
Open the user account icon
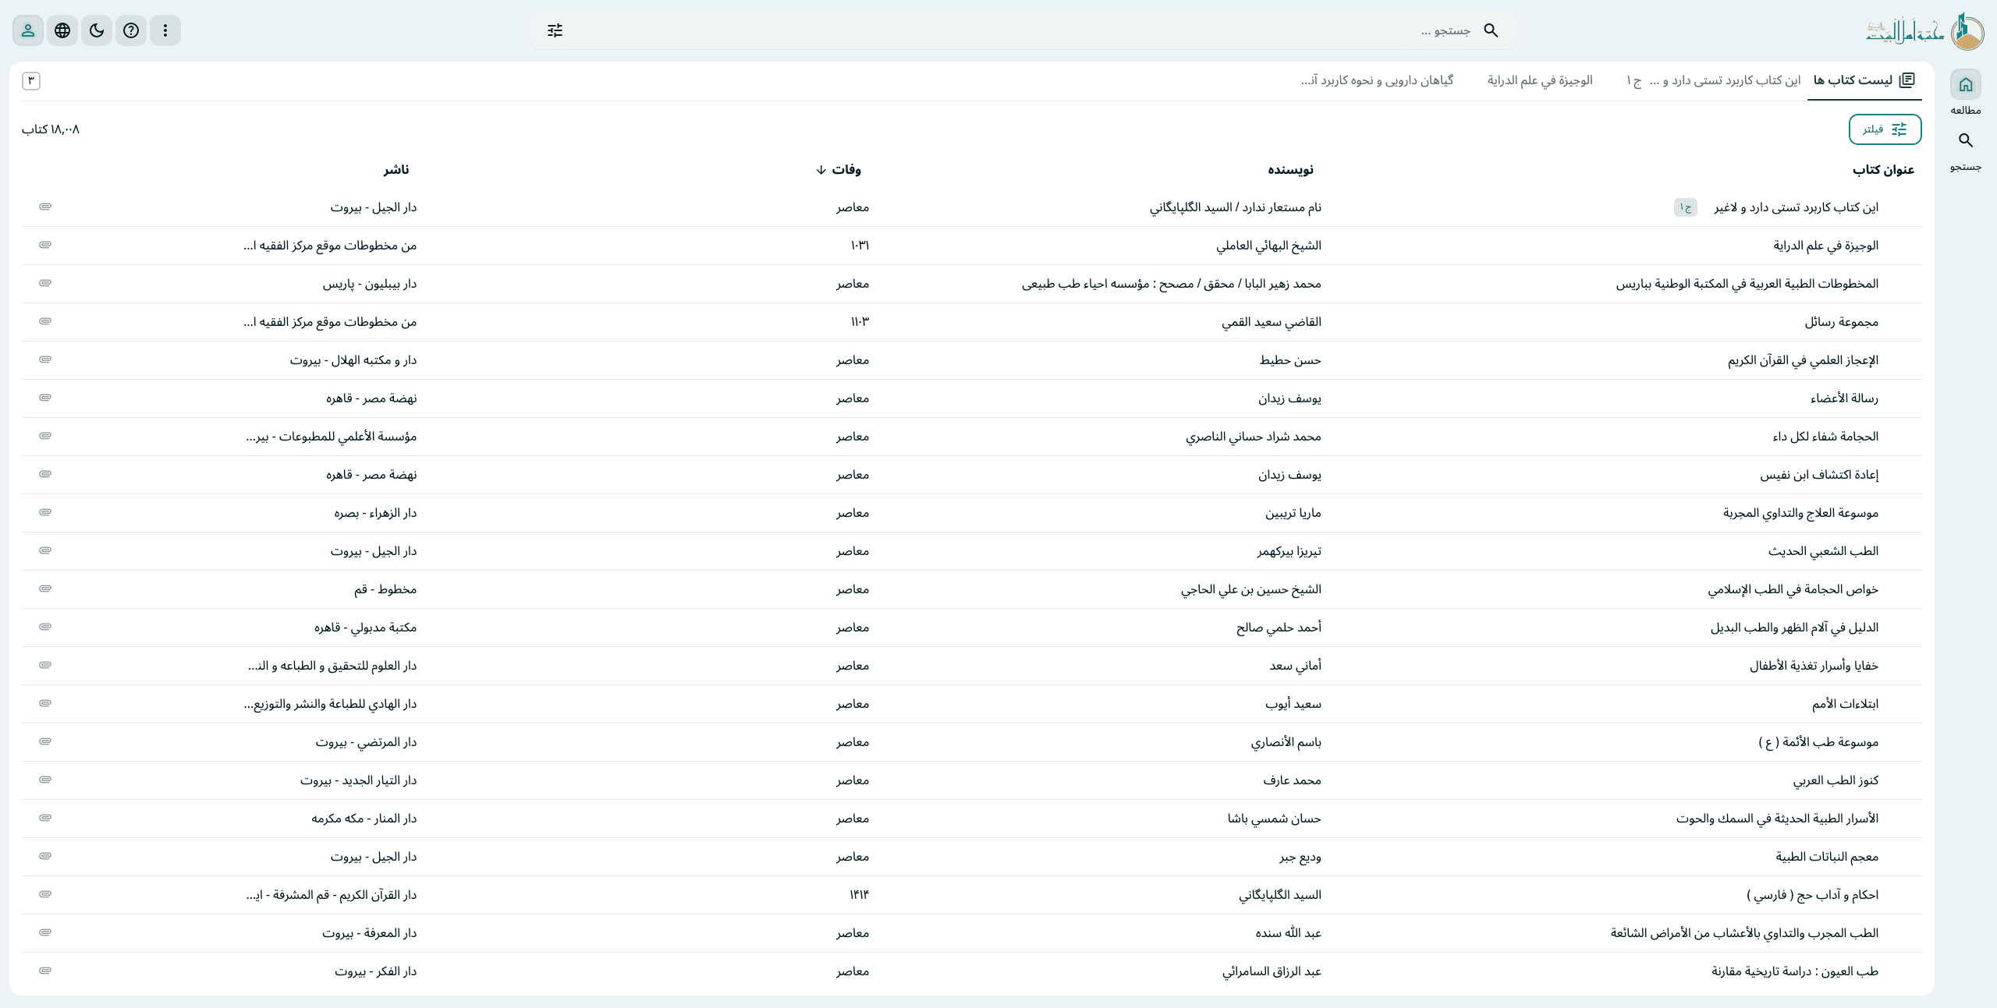tap(28, 30)
